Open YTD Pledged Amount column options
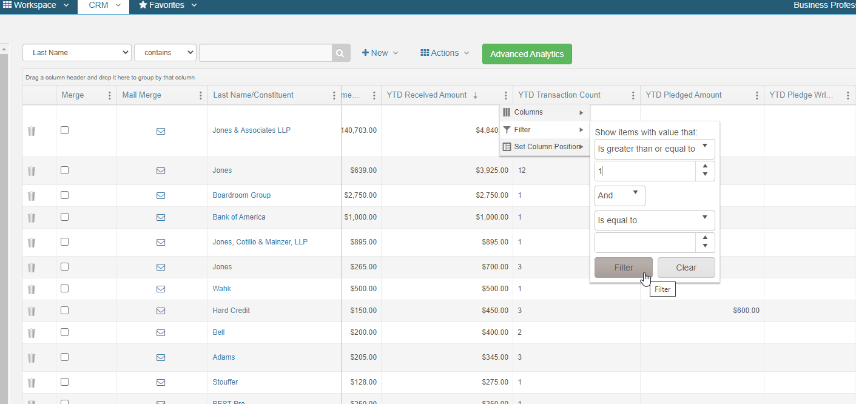 click(x=757, y=95)
